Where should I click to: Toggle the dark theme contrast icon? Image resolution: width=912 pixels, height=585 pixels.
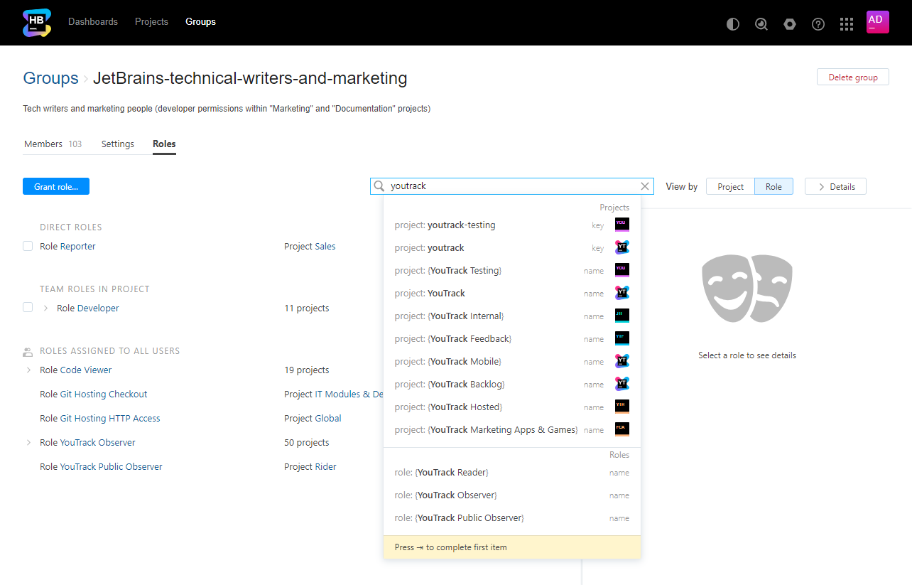(733, 24)
